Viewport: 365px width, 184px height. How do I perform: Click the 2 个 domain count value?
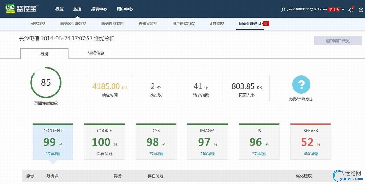[x=155, y=86]
